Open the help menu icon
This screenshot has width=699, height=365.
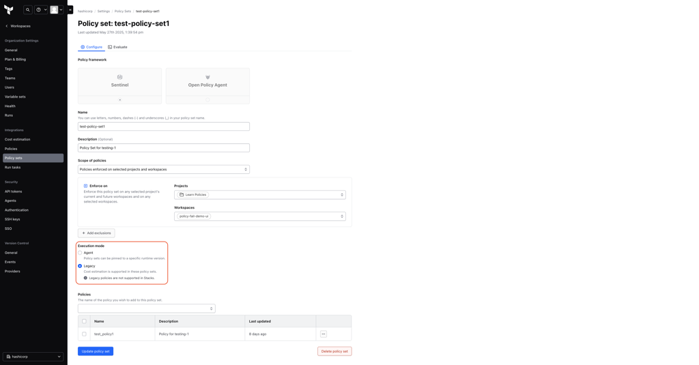click(x=39, y=10)
